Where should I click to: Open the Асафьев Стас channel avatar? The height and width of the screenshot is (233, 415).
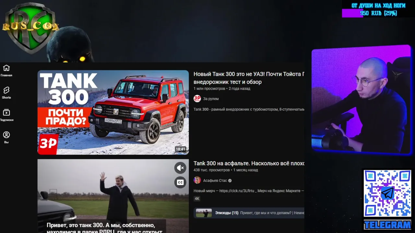197,181
